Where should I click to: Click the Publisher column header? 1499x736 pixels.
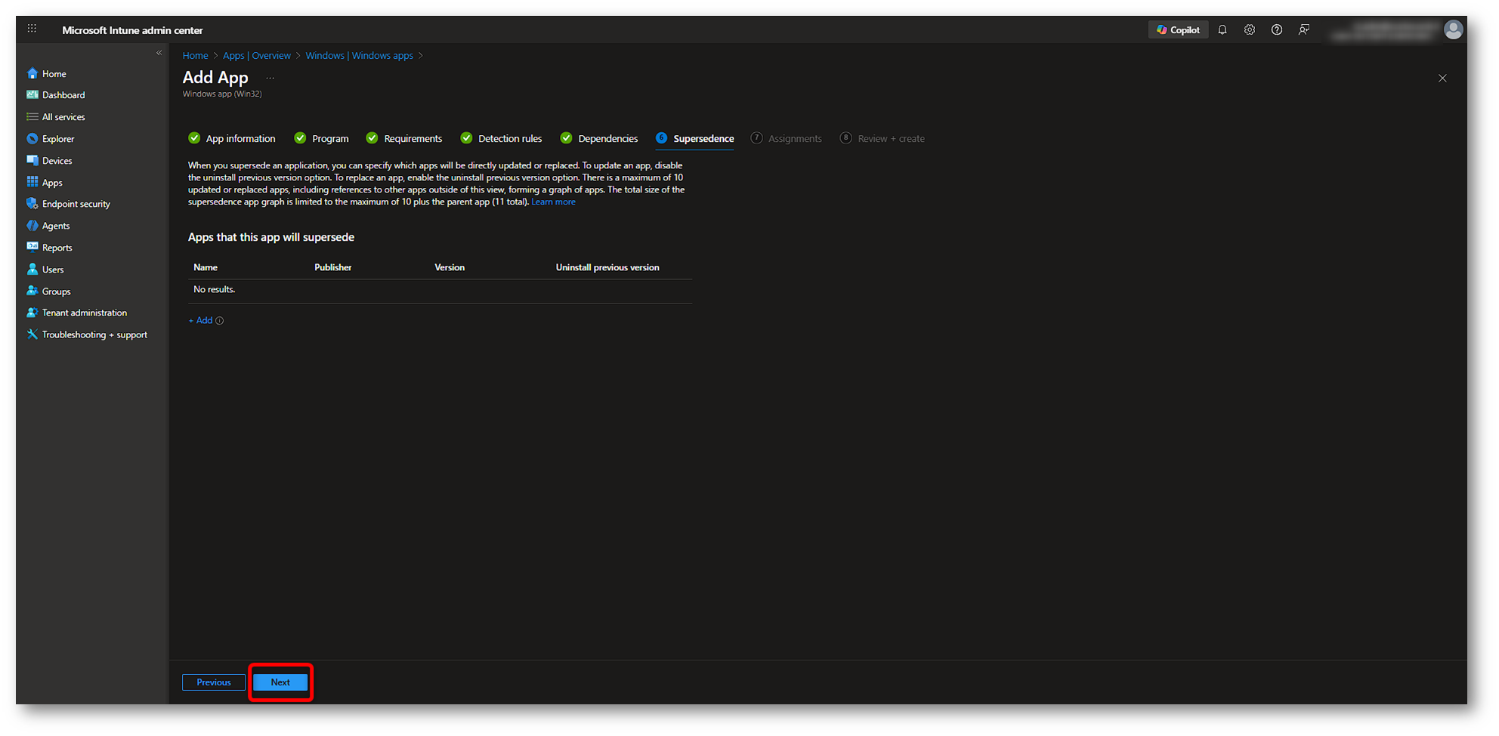pyautogui.click(x=333, y=267)
